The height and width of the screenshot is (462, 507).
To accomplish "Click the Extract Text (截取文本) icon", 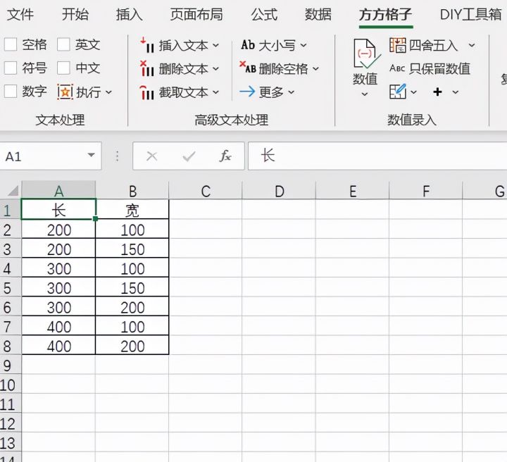I will pyautogui.click(x=147, y=92).
